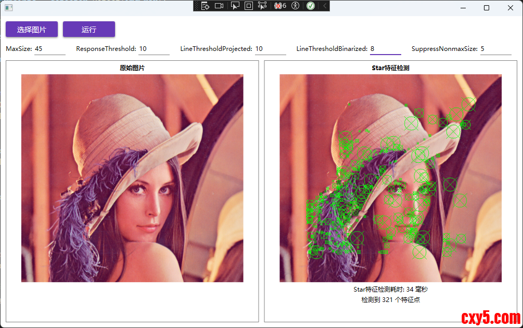Open the Live Visual Tree icon
The width and height of the screenshot is (523, 328).
206,6
